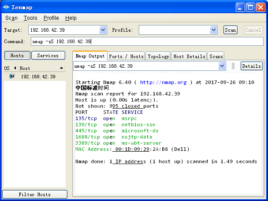Click the 135/tcp open msrpc line
The image size is (268, 201).
(x=106, y=118)
